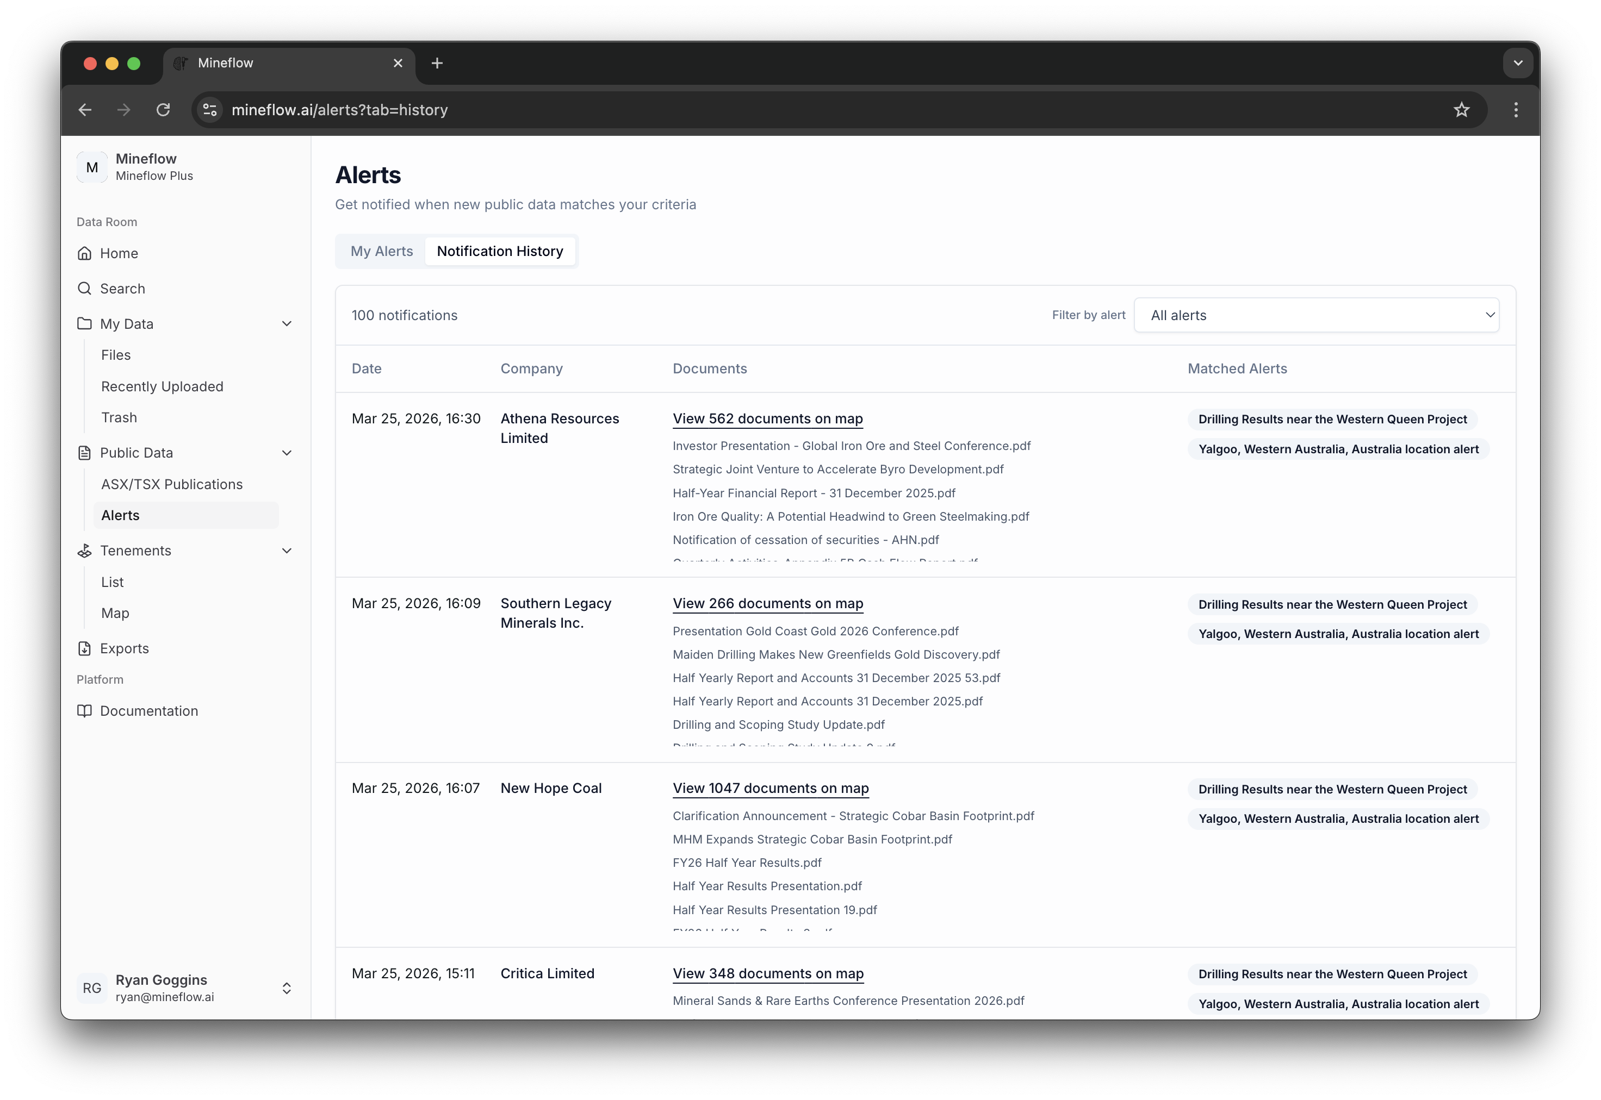
Task: Open the Documentation section icon
Action: 84,710
